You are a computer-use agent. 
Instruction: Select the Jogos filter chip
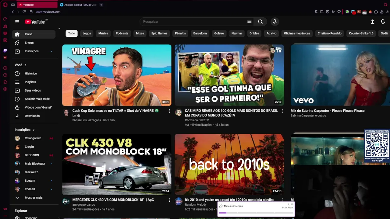pyautogui.click(x=87, y=33)
